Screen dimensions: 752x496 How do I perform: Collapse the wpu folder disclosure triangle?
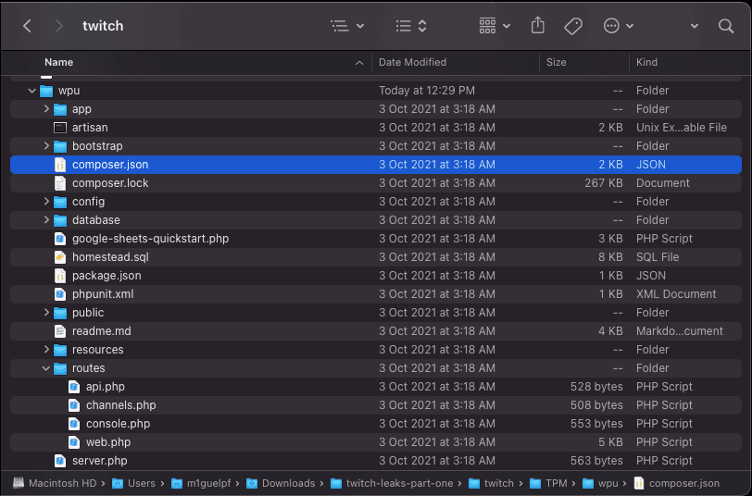click(32, 91)
